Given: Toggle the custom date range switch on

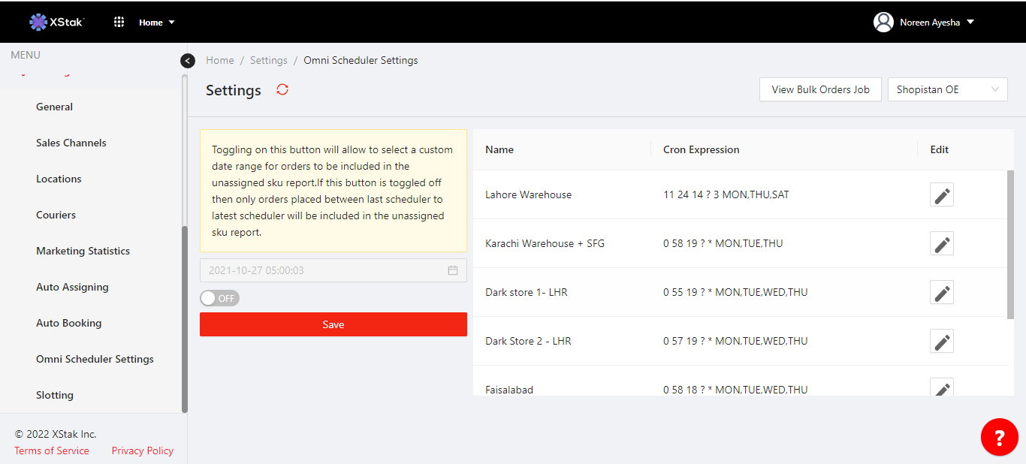Looking at the screenshot, I should coord(219,298).
